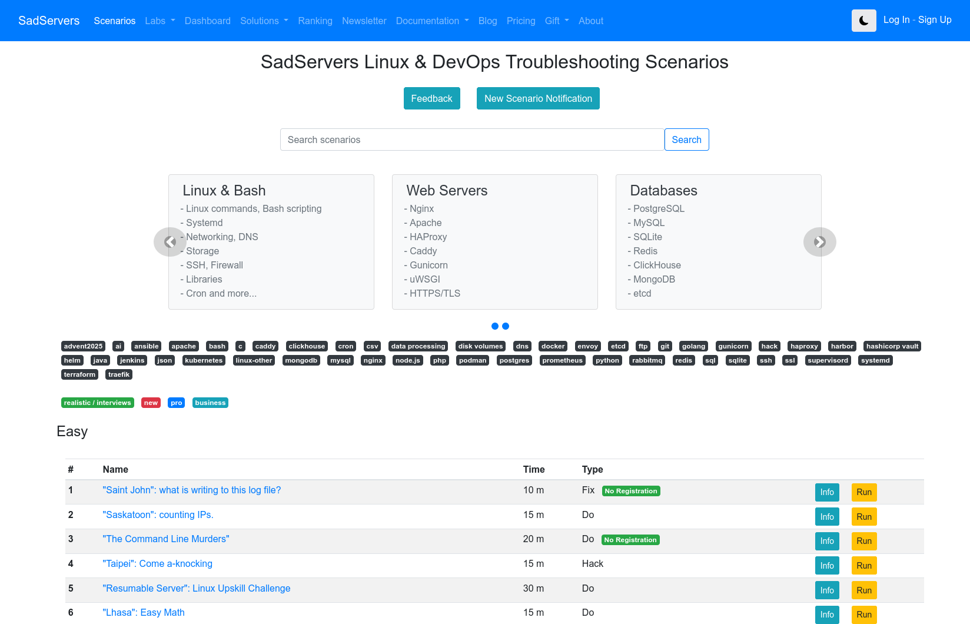Filter by the bash tag
This screenshot has width=970, height=624.
(x=217, y=346)
